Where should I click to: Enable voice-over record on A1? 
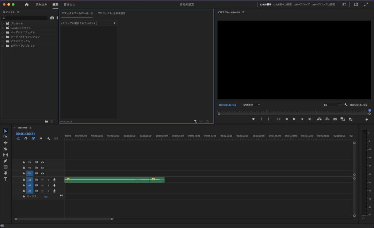(x=54, y=180)
